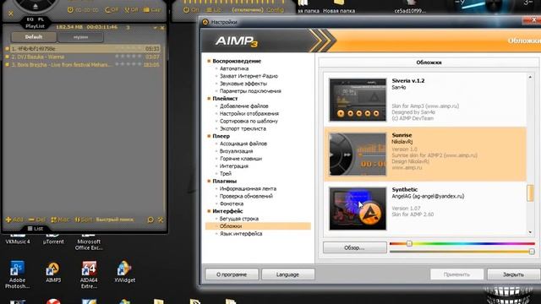
Task: Click the skin saturation slider handle
Action: pos(532,252)
